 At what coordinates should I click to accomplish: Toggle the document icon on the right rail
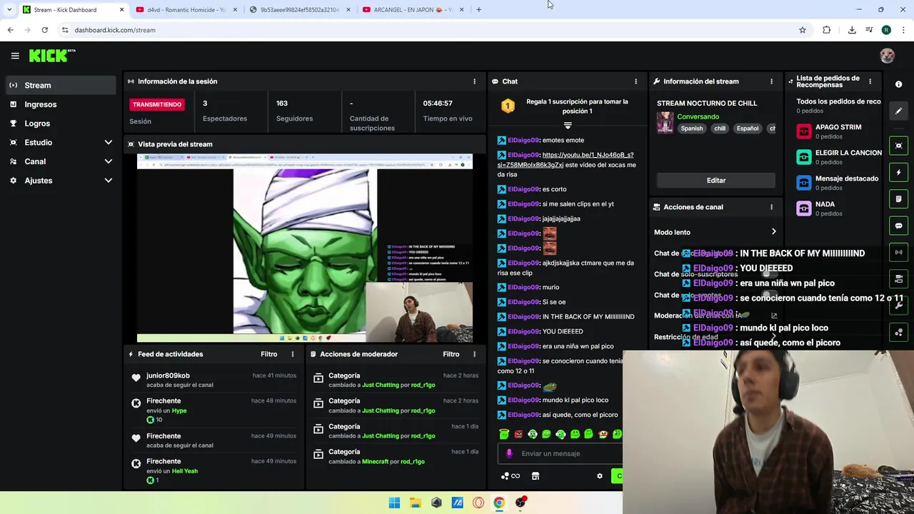(898, 198)
